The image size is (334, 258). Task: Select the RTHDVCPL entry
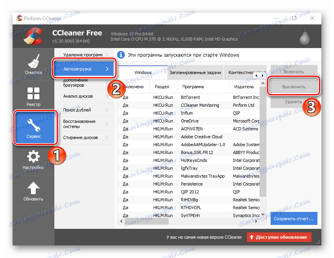189,208
